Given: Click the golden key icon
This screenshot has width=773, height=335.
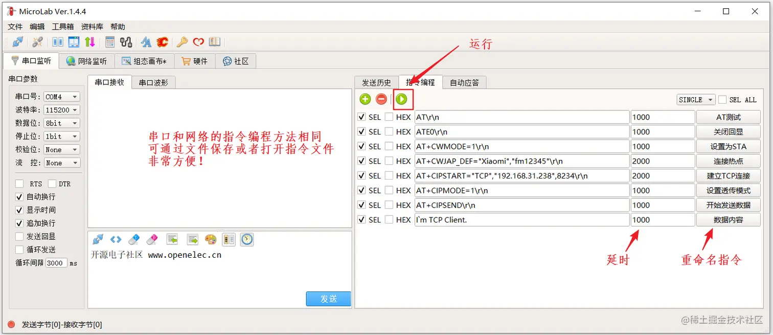Looking at the screenshot, I should (182, 42).
